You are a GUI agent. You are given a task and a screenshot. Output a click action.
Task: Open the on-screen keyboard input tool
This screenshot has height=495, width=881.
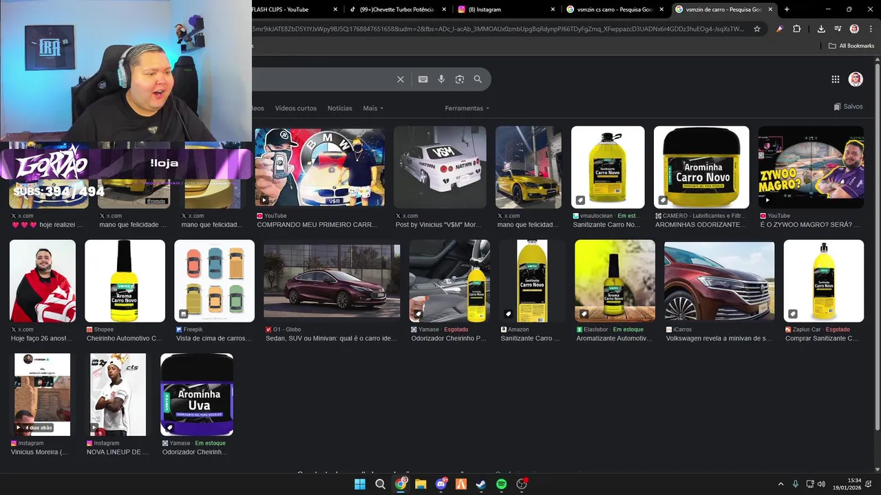tap(423, 79)
